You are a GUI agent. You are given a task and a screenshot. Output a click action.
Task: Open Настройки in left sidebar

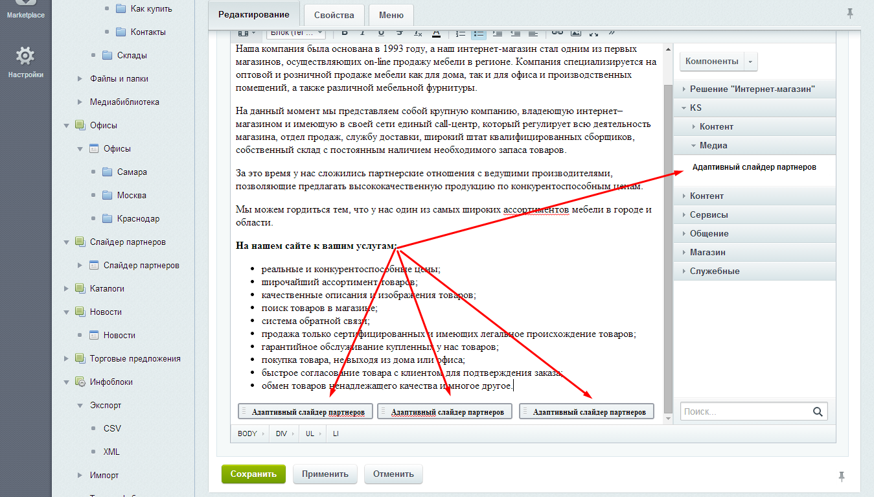coord(25,62)
